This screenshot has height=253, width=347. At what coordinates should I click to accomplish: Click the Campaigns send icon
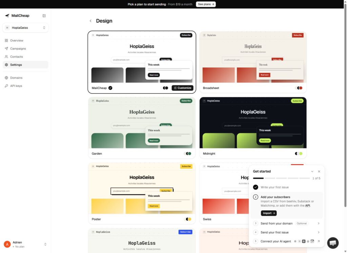pos(6,48)
